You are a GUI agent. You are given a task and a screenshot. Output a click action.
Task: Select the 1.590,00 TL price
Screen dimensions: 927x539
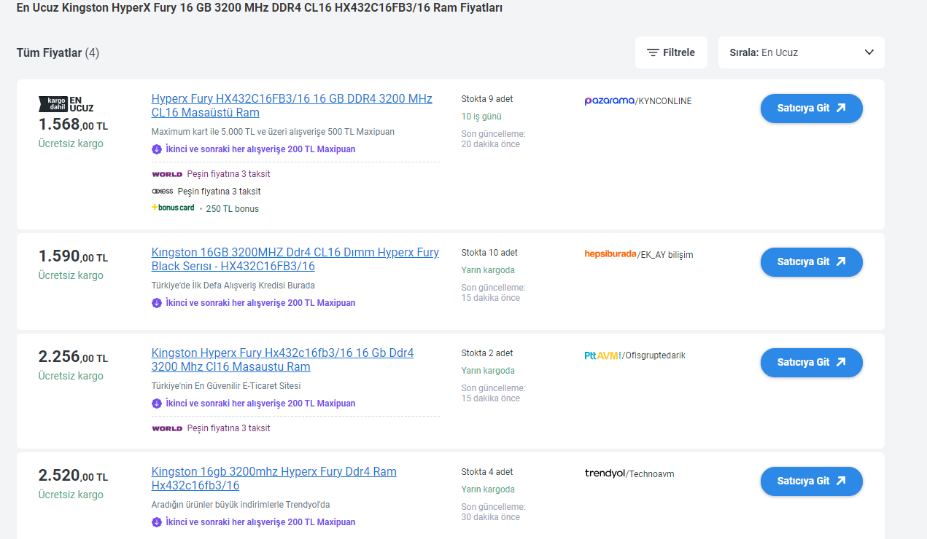[x=73, y=256]
